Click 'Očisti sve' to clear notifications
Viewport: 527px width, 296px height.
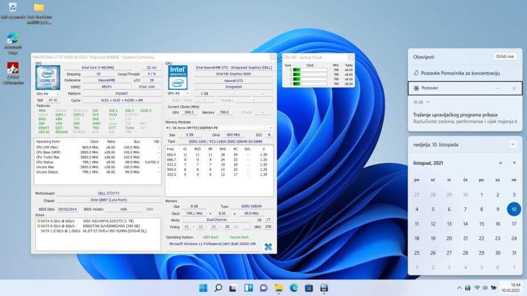coord(504,57)
